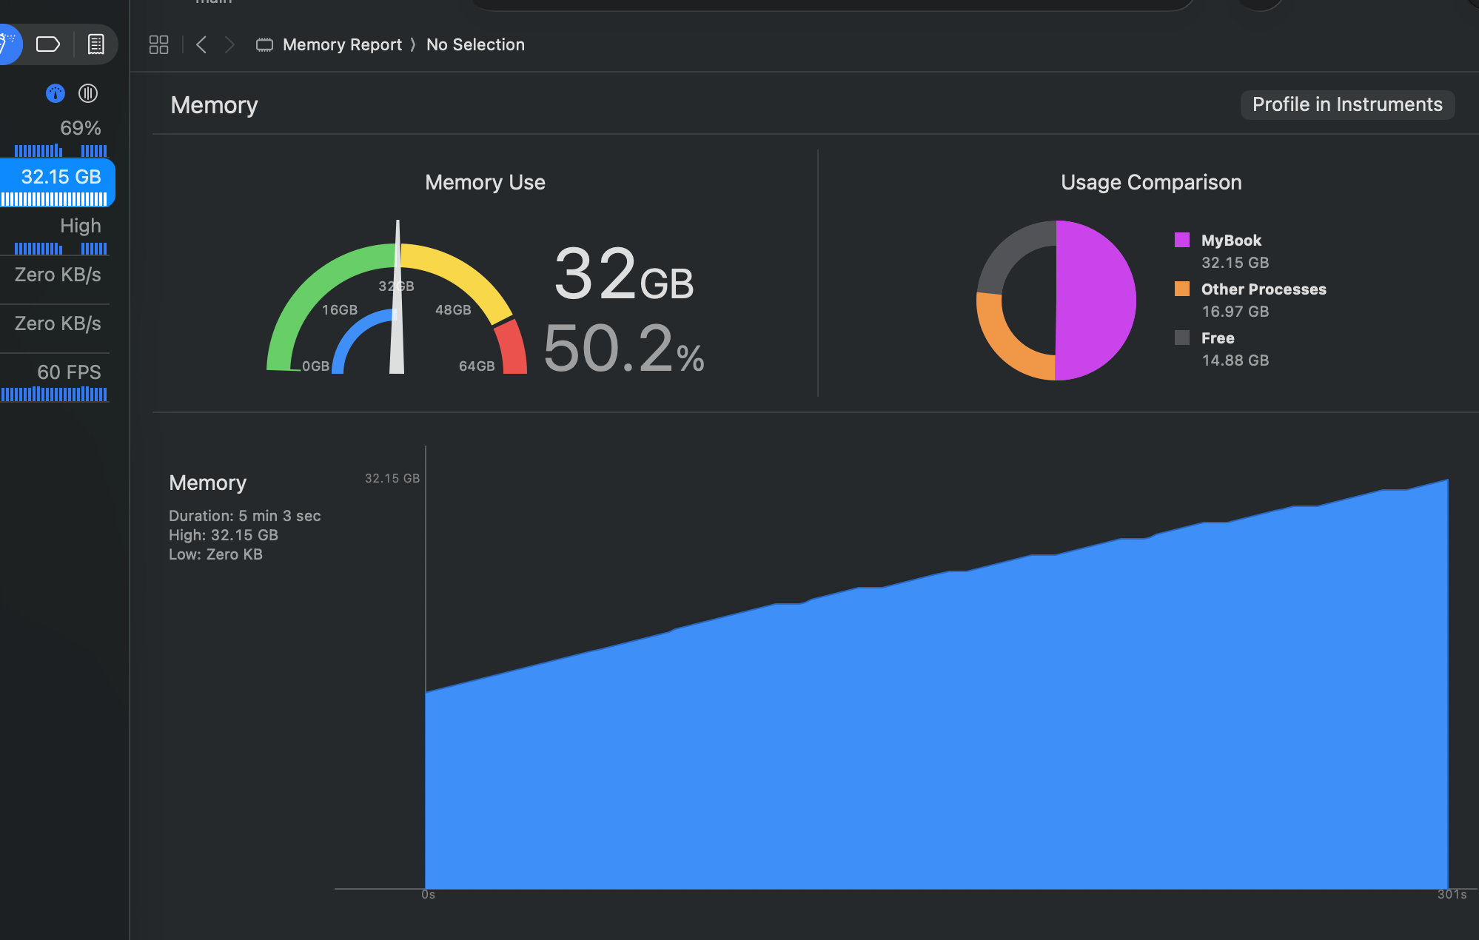The height and width of the screenshot is (940, 1479).
Task: Select the High energy impact gauge
Action: coord(59,234)
